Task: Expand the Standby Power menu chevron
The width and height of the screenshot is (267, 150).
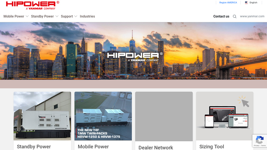Action: (57, 16)
